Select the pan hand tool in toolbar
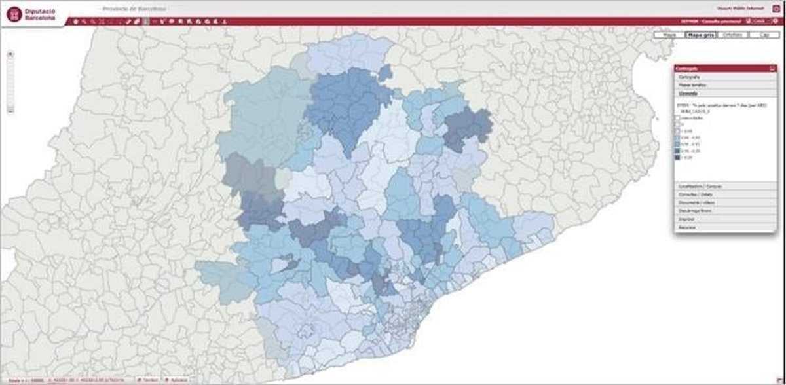 click(75, 22)
